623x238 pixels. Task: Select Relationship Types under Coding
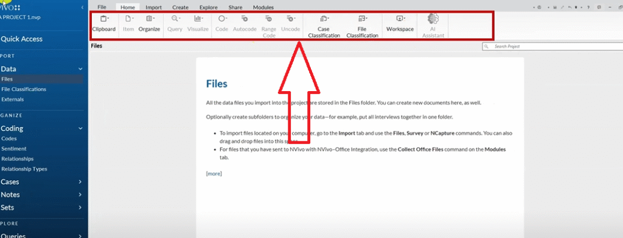(24, 169)
